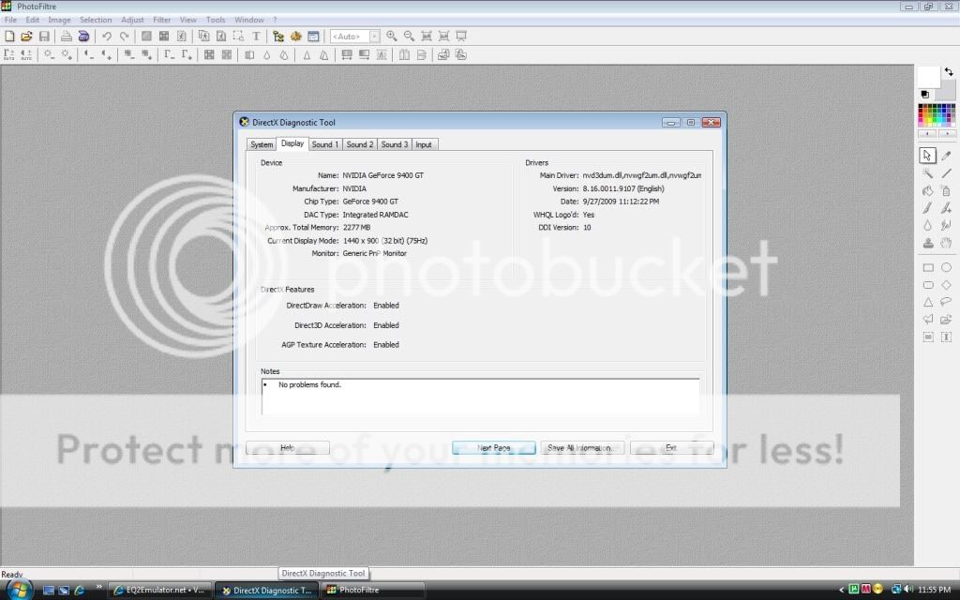The width and height of the screenshot is (960, 600).
Task: Select the Magic Wand tool
Action: pyautogui.click(x=927, y=173)
